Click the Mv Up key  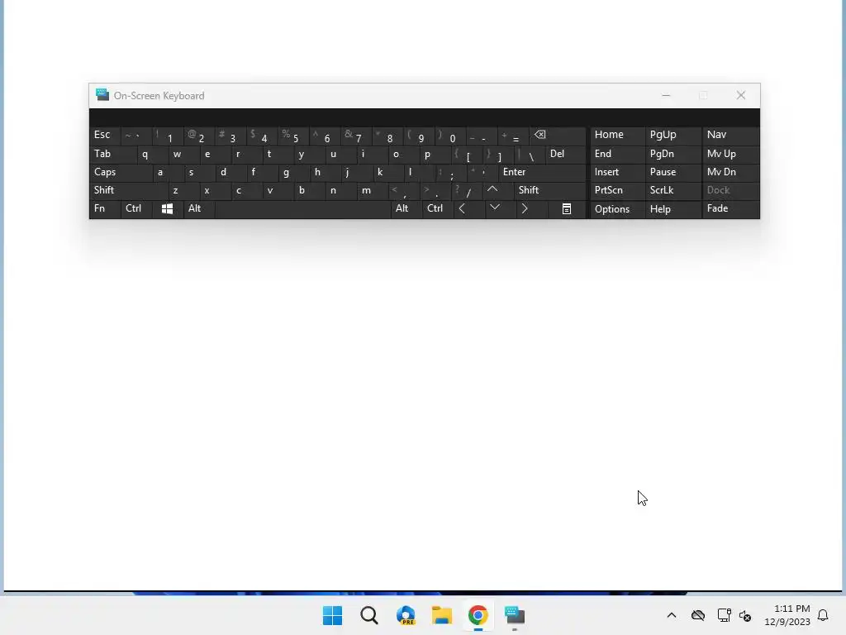pyautogui.click(x=730, y=154)
